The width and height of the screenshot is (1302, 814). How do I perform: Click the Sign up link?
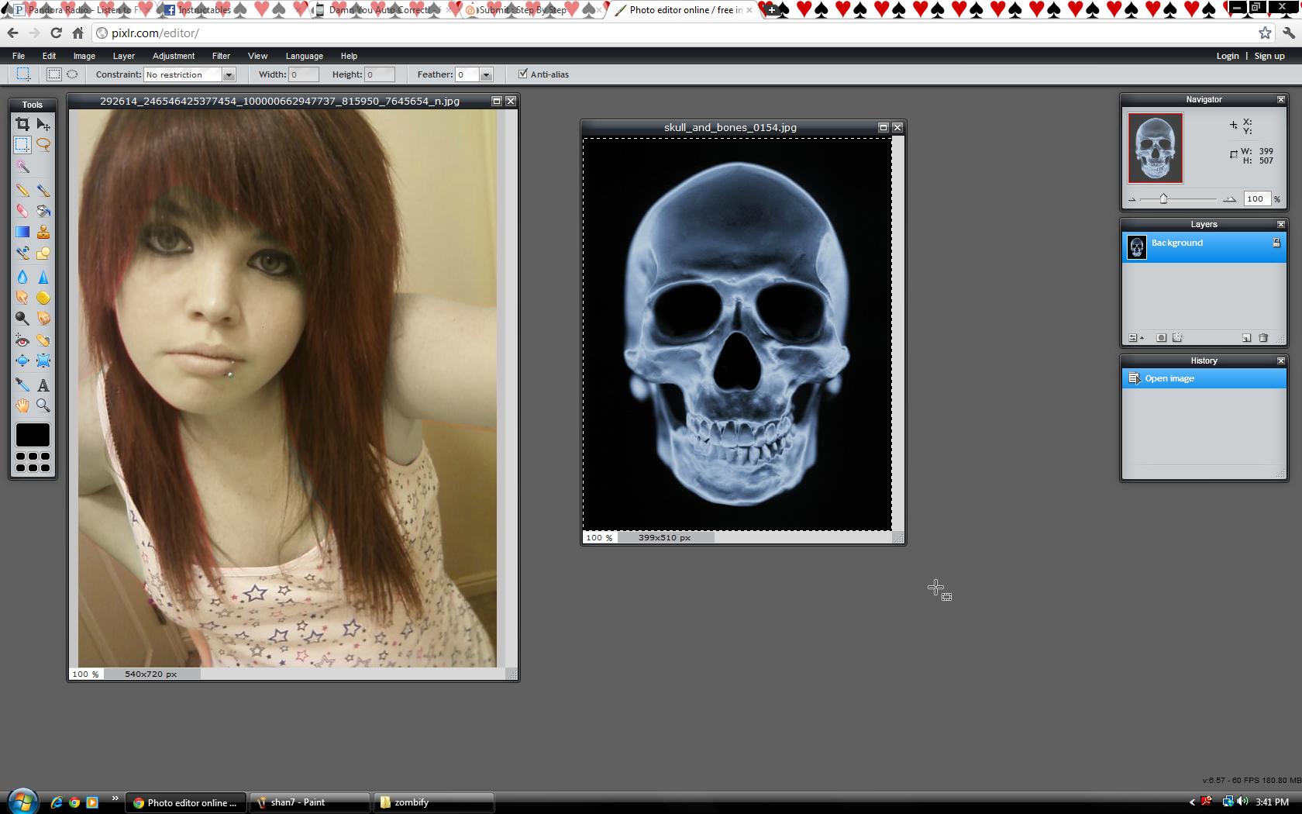click(x=1269, y=56)
